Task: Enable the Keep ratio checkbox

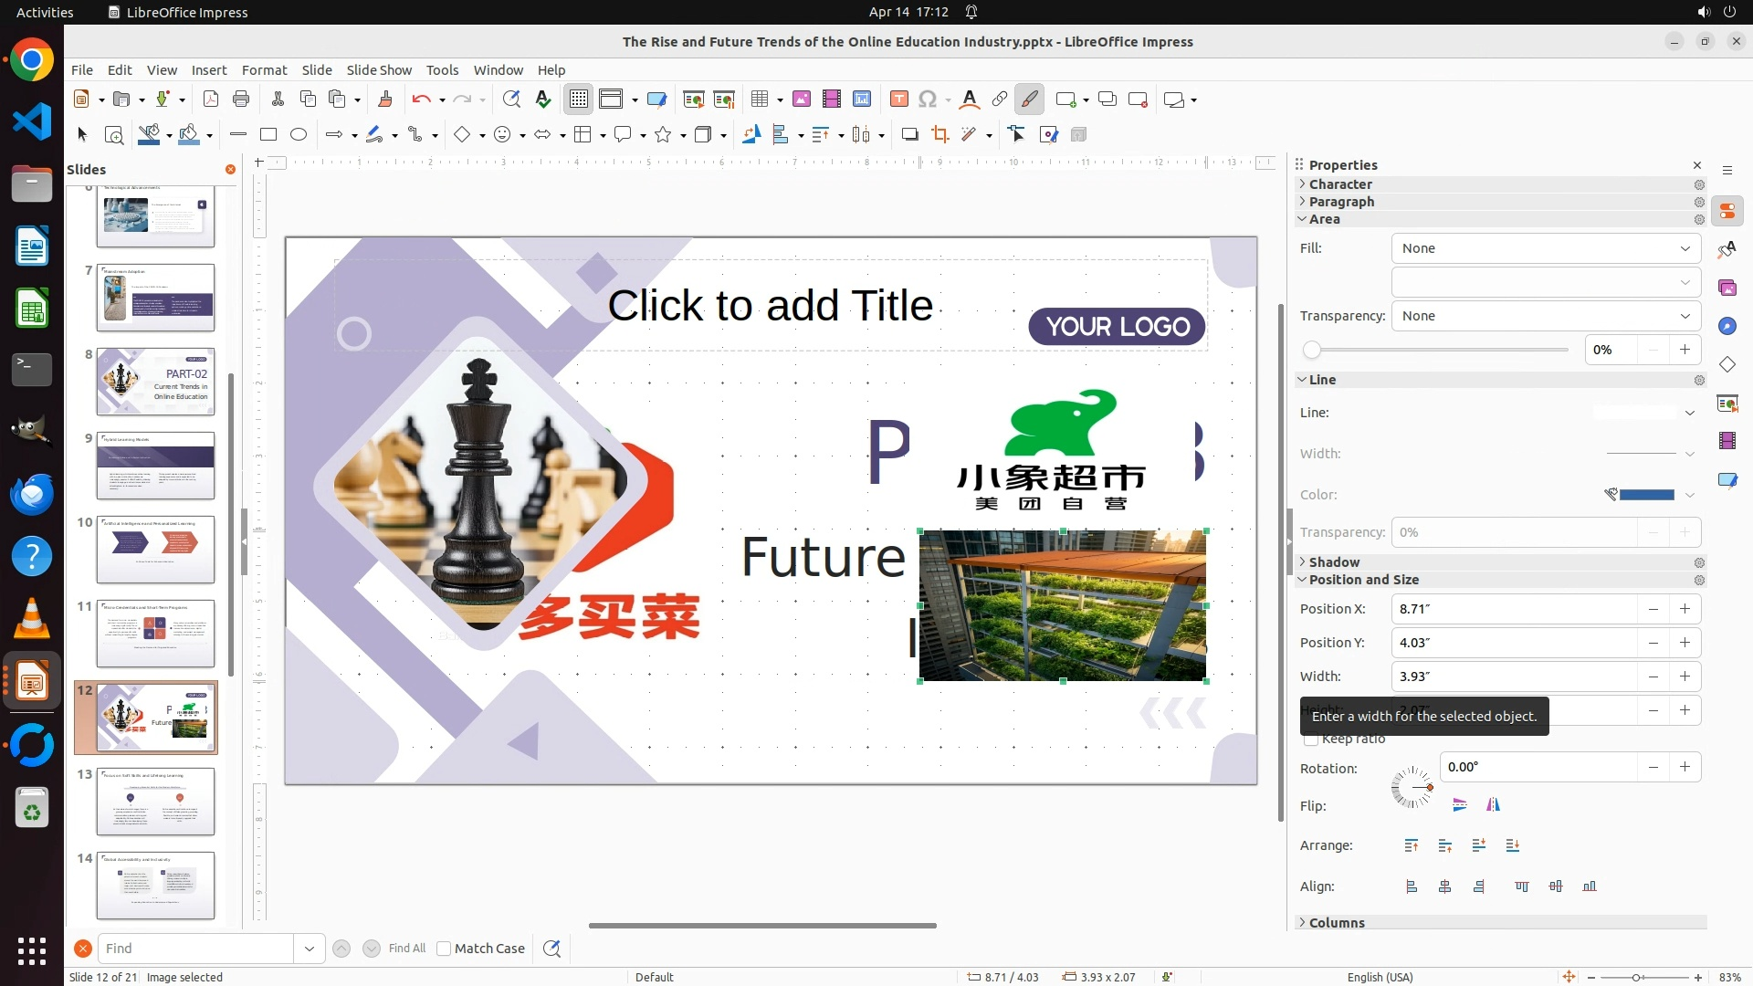Action: coord(1311,739)
